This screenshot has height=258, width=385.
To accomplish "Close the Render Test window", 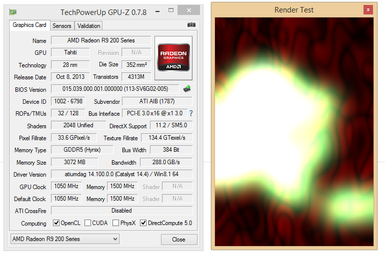I will pos(368,10).
